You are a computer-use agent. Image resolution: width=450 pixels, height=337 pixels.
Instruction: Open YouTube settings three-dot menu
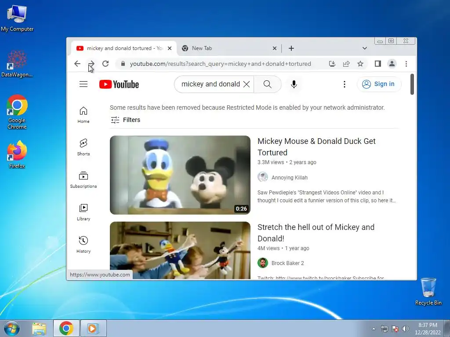[x=345, y=84]
